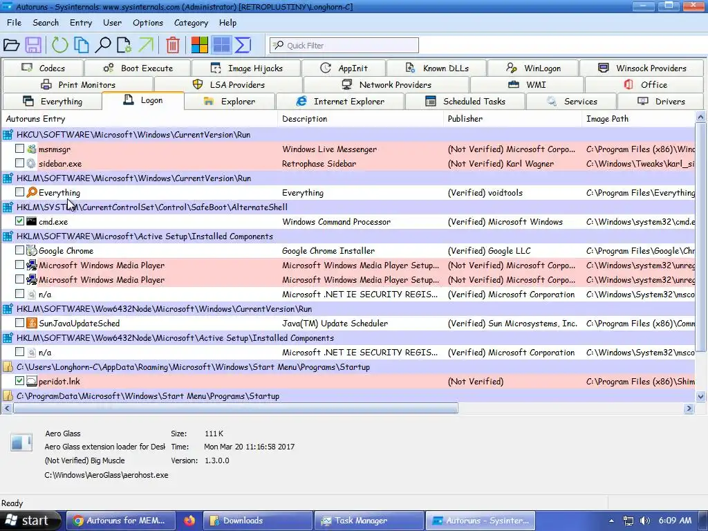The image size is (708, 531).
Task: Toggle the blue Hide Microsoft entries icon
Action: click(221, 45)
